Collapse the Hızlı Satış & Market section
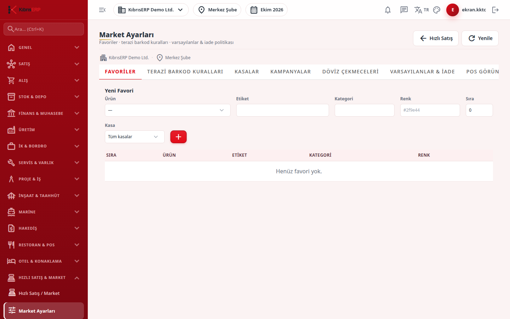This screenshot has width=510, height=319. pos(44,278)
